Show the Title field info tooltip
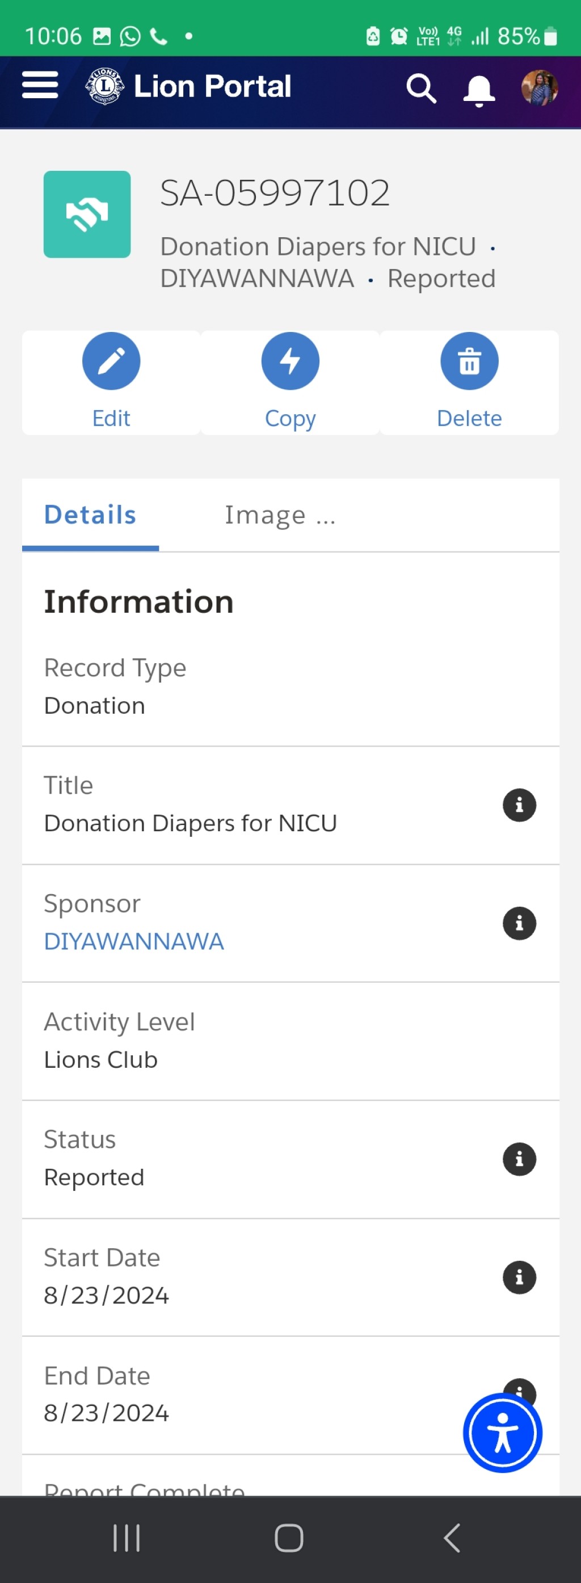 click(x=520, y=805)
